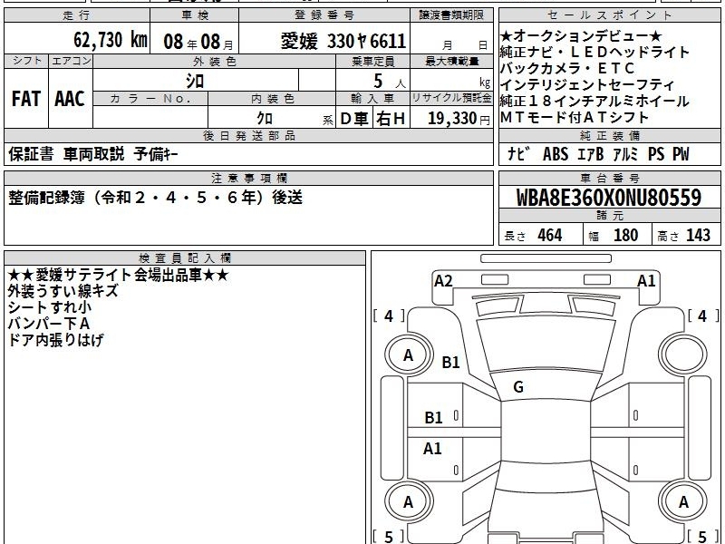Click the mileage value 62,730 km
The height and width of the screenshot is (544, 725).
[110, 40]
